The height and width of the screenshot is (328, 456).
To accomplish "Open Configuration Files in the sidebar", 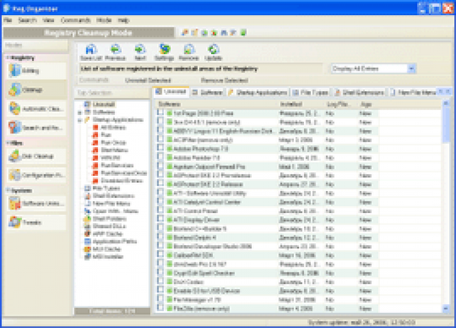I will pos(36,175).
